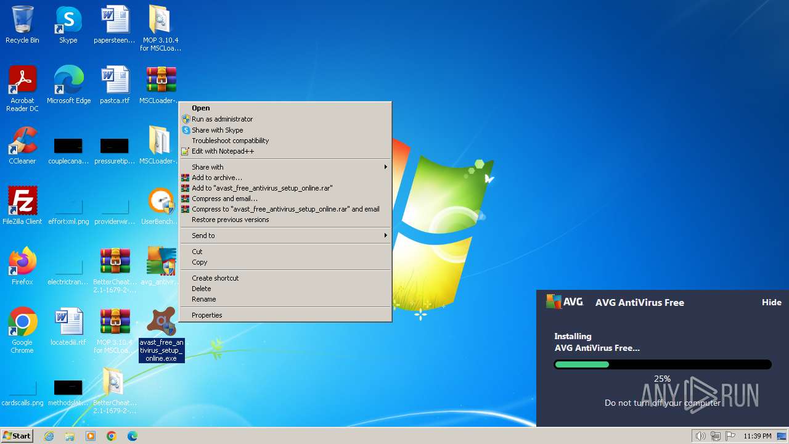
Task: Choose Add to archive... entry
Action: tap(285, 178)
